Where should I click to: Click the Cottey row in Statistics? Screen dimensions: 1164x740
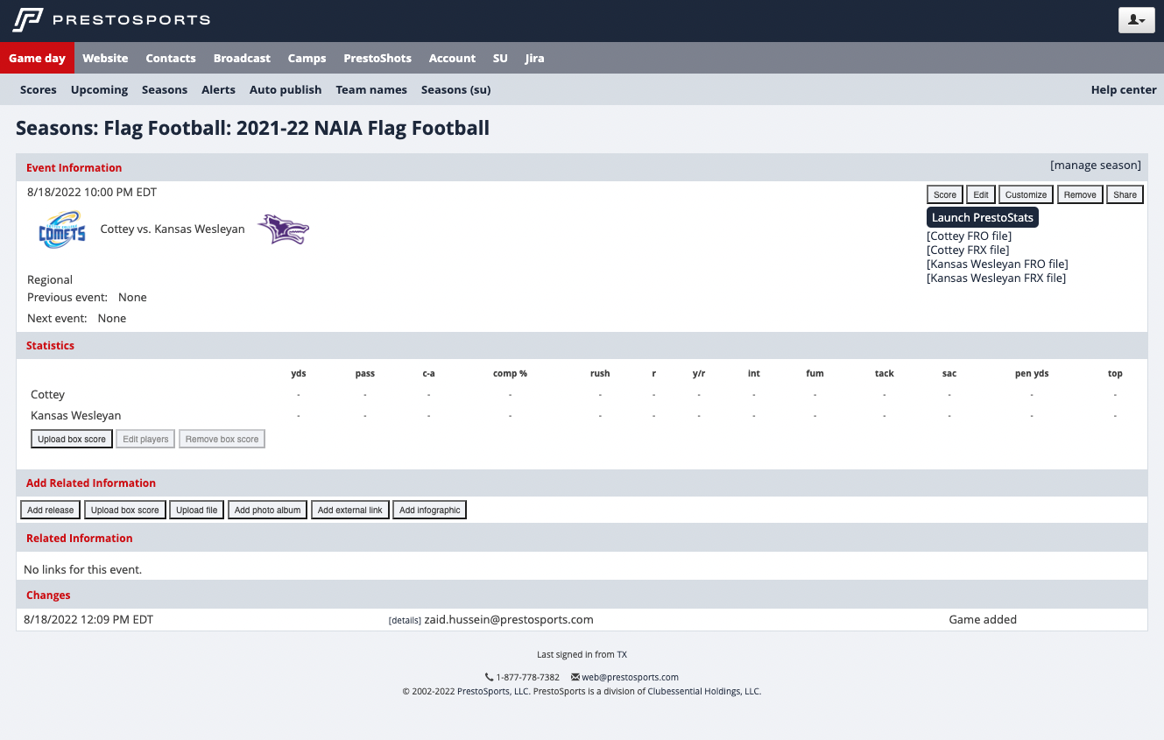coord(582,394)
